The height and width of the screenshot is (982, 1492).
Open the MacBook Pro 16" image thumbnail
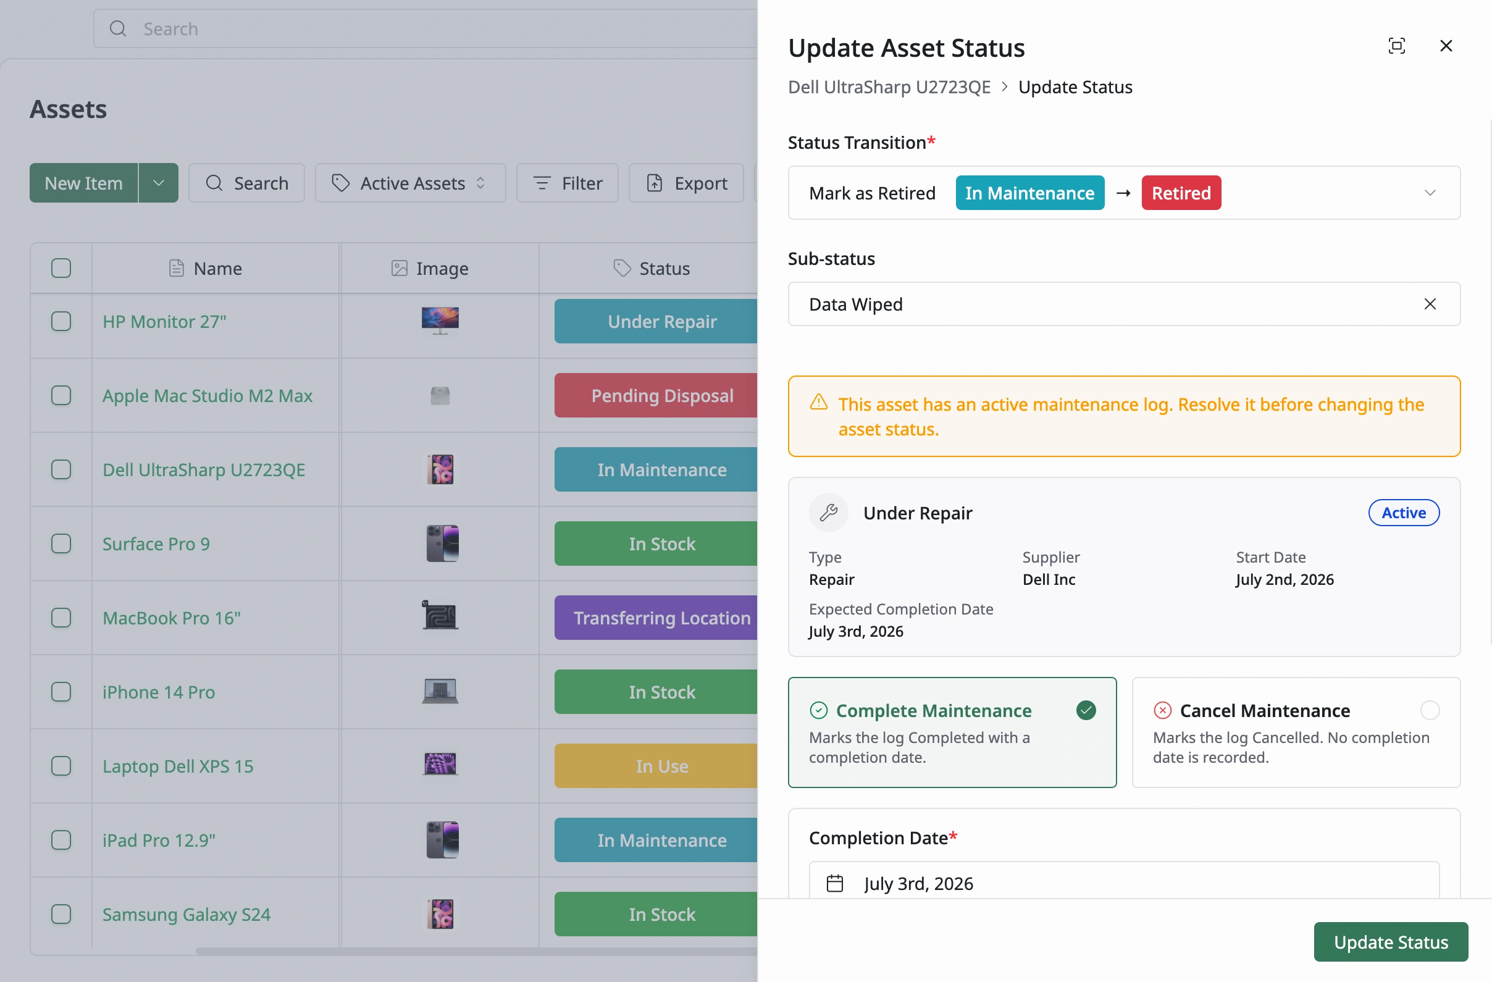[440, 615]
